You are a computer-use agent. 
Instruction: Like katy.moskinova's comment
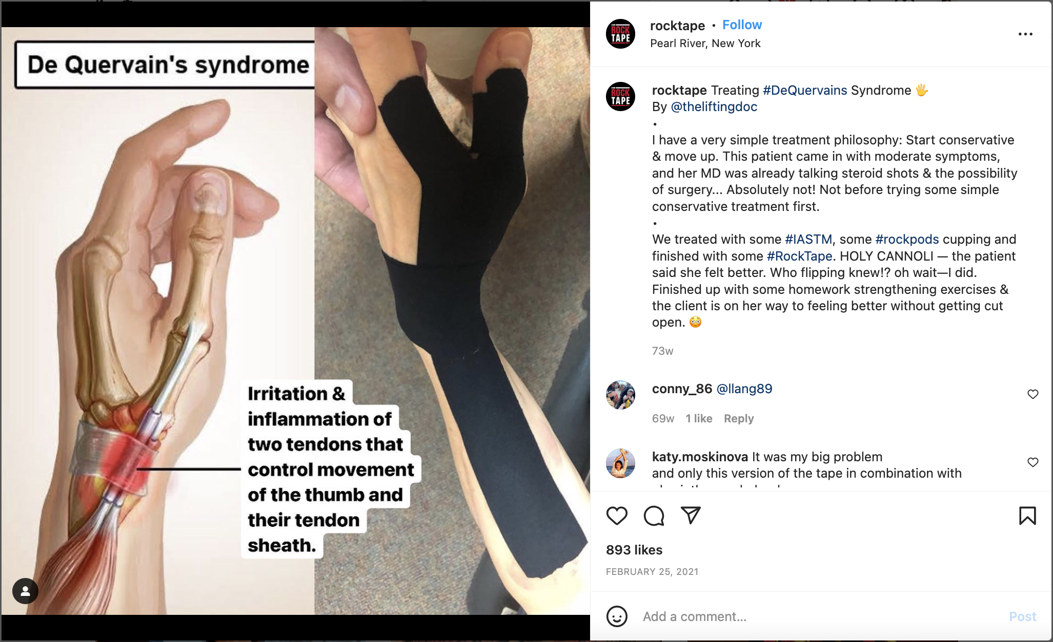pos(1033,462)
